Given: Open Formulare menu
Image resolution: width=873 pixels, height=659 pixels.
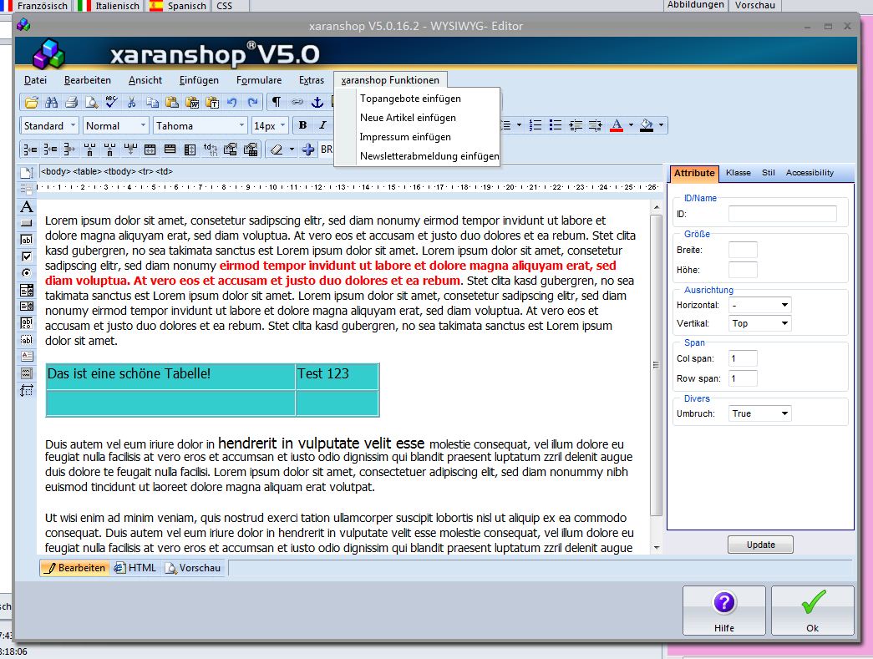Looking at the screenshot, I should [259, 80].
